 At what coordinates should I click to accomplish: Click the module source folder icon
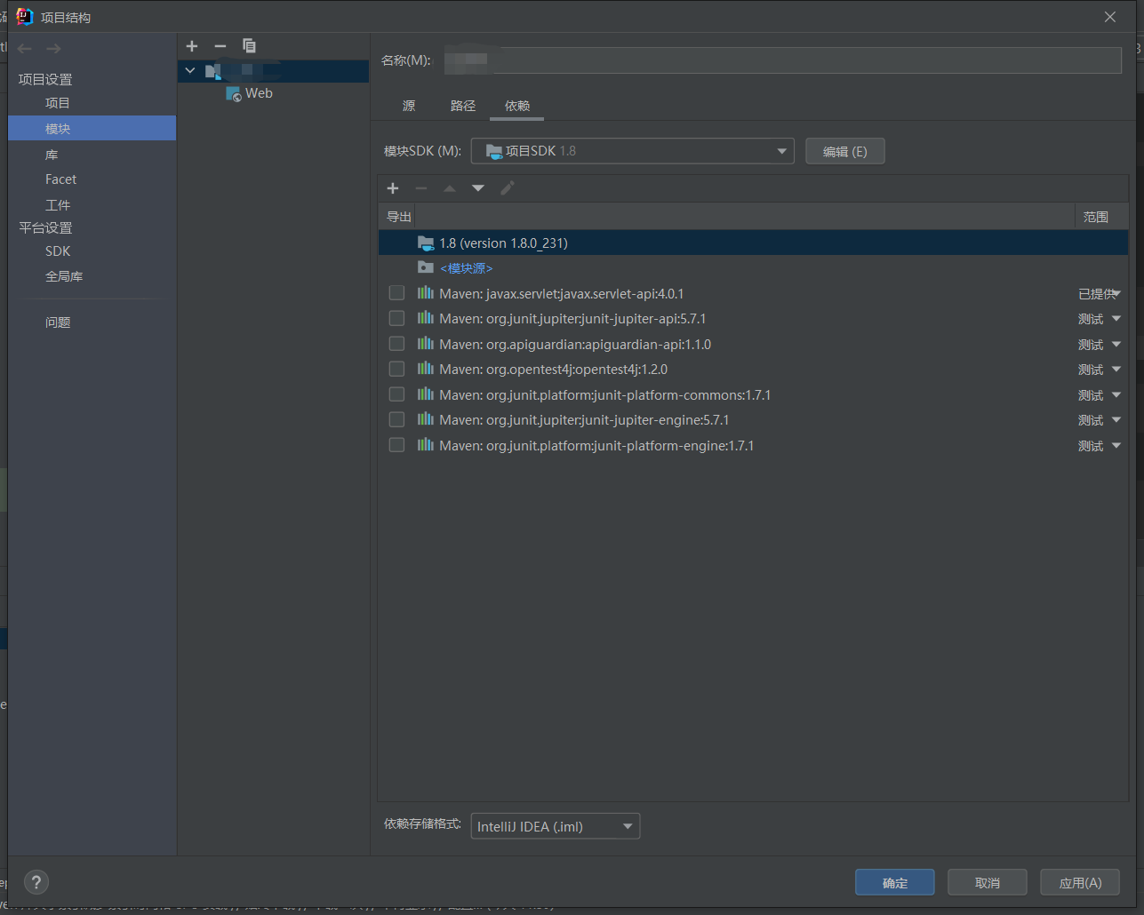pos(426,267)
